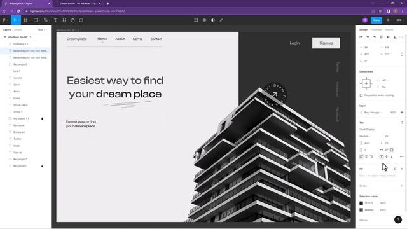Click the link icon in top toolbar

[x=221, y=20]
